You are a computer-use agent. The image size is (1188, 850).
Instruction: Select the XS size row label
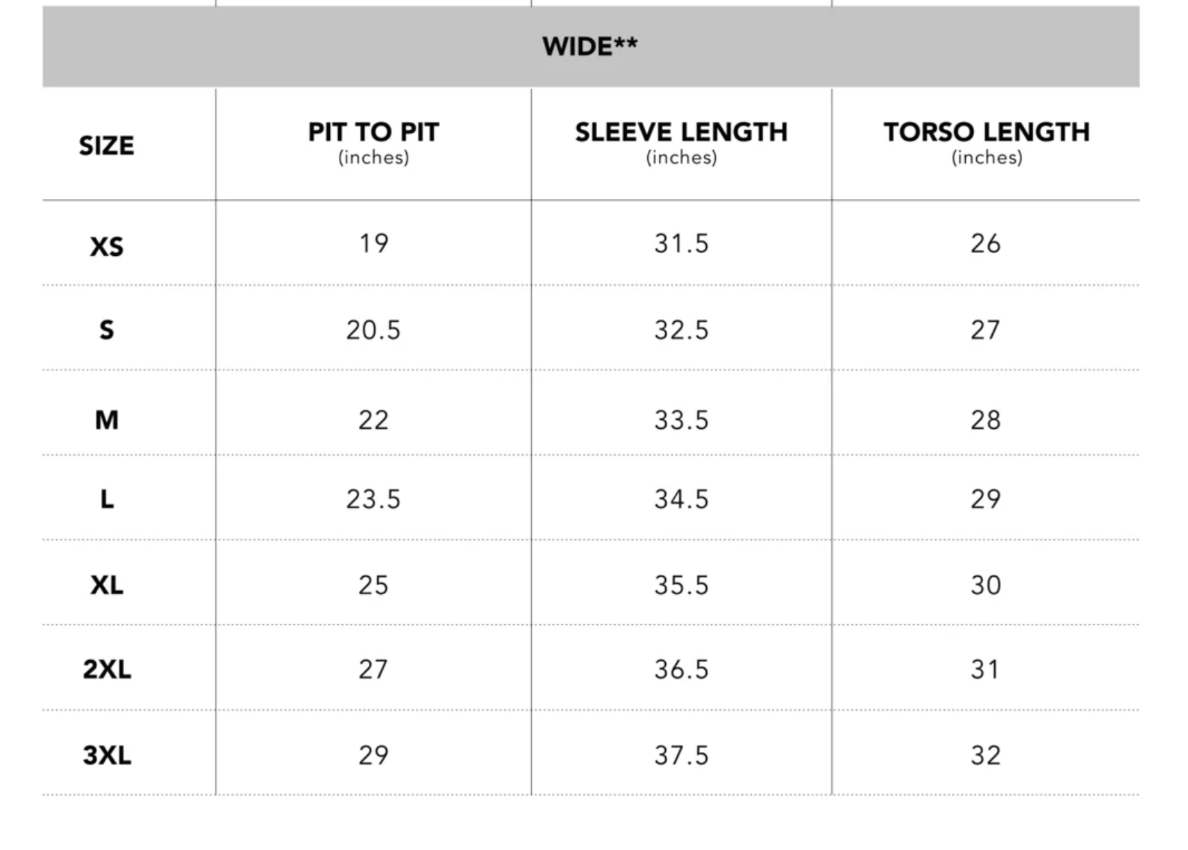(x=107, y=246)
